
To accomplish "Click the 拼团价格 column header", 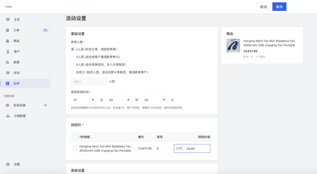I will [x=204, y=137].
